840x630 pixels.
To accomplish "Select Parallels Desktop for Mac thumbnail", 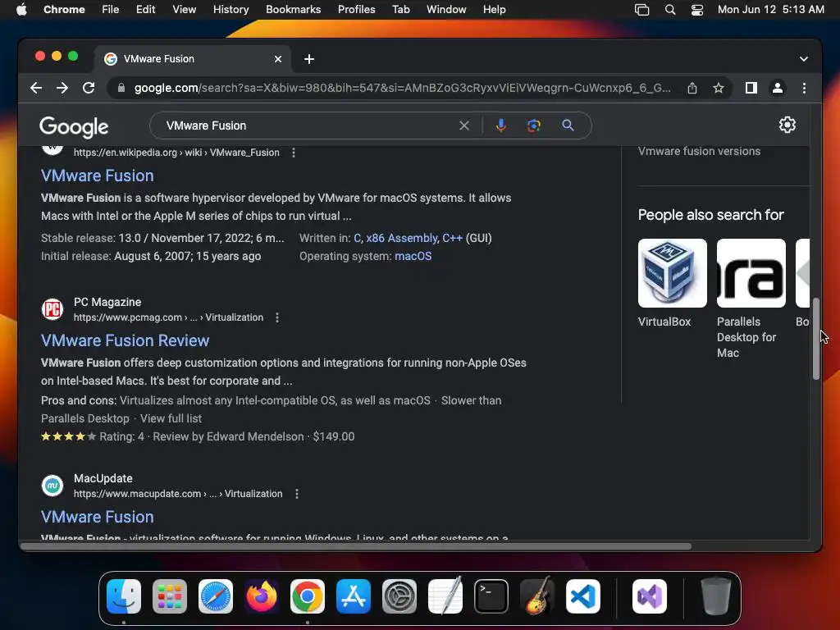I will pyautogui.click(x=751, y=273).
